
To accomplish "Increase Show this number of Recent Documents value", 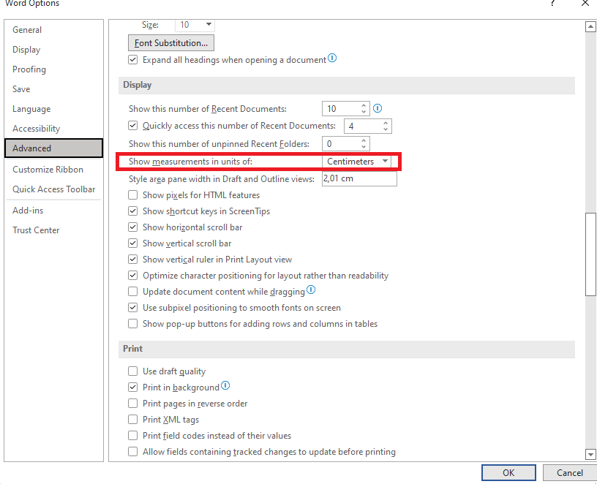I will (x=364, y=105).
